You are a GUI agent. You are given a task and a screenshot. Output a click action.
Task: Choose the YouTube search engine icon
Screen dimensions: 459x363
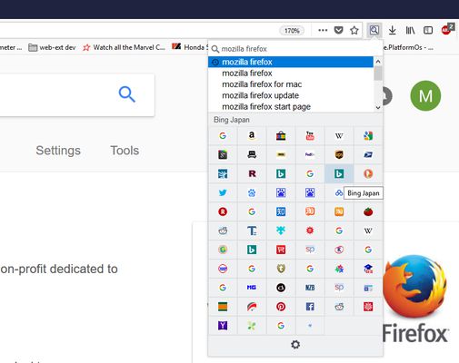[310, 136]
